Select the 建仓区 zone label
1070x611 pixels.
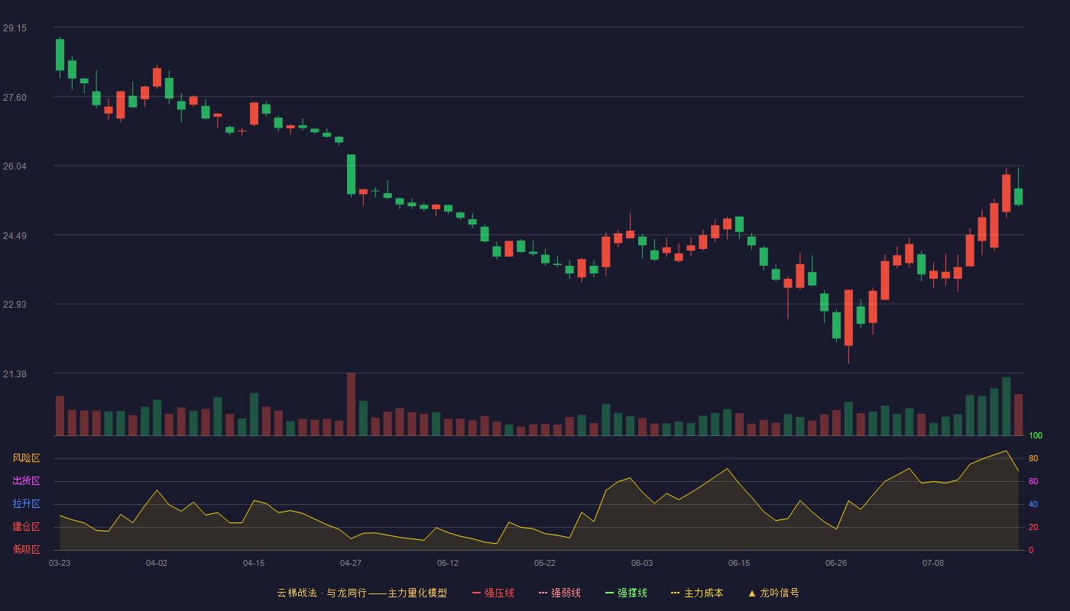[26, 527]
